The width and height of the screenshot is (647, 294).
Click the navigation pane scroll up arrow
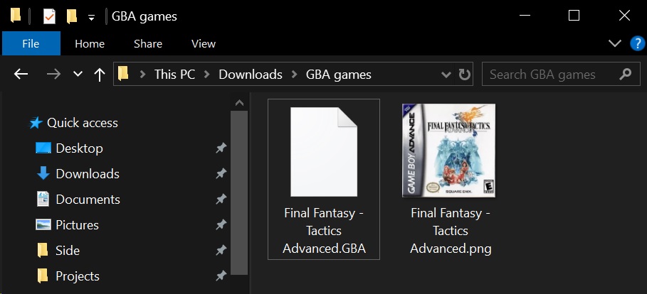pyautogui.click(x=239, y=103)
